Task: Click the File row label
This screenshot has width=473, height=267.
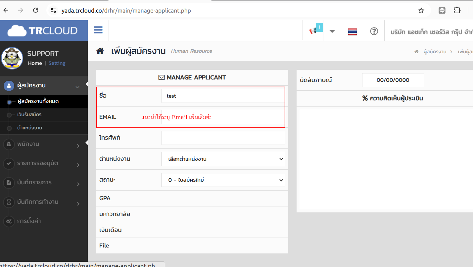Action: 104,245
